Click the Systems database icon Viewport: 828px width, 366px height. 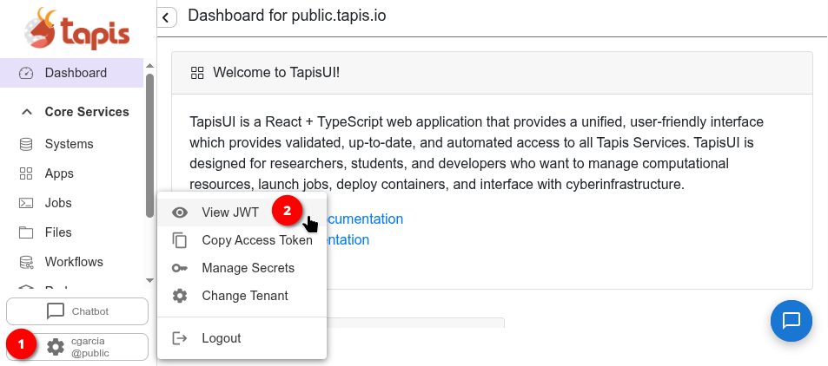(26, 144)
